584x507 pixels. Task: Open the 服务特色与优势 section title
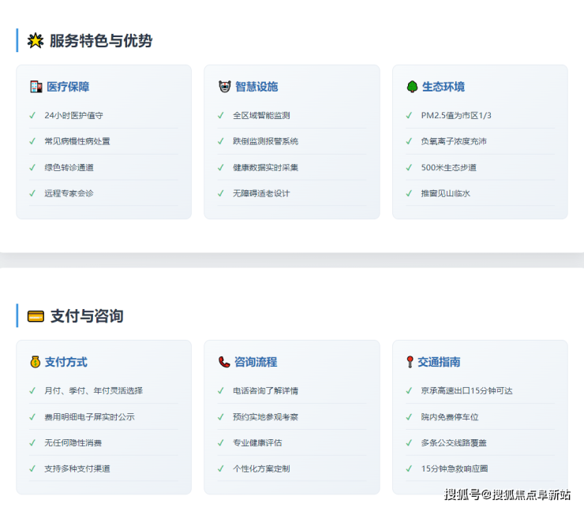click(x=101, y=41)
